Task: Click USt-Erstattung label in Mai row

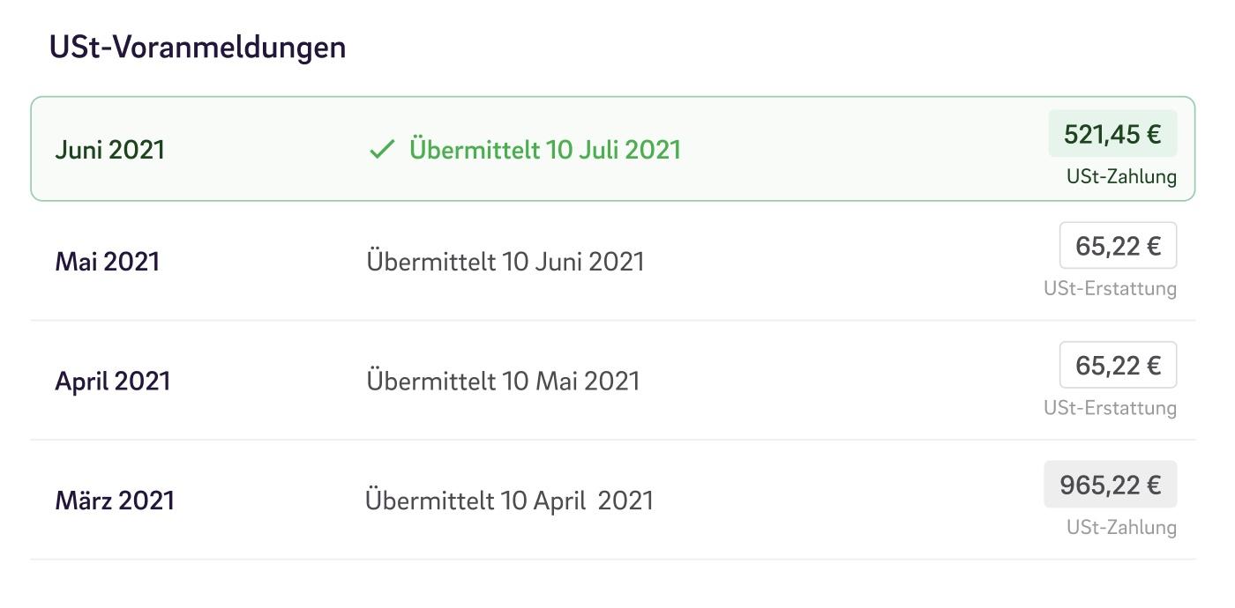Action: tap(1110, 289)
